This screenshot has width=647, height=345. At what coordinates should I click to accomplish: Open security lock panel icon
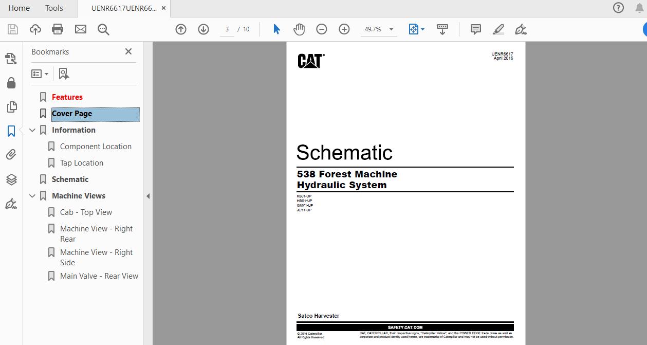pos(11,83)
